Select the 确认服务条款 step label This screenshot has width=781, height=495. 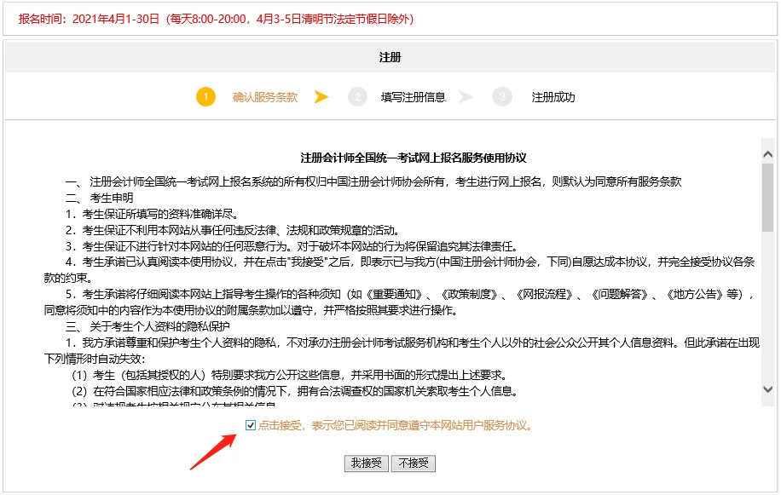[x=265, y=97]
